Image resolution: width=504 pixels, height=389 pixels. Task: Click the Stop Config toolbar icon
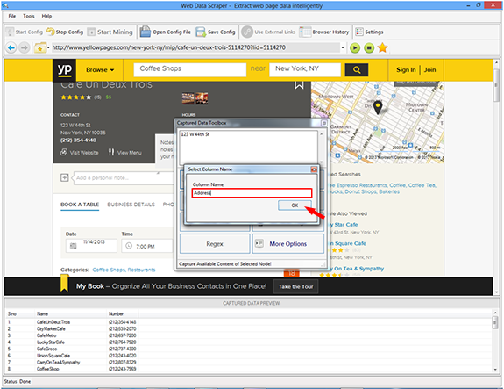click(51, 32)
